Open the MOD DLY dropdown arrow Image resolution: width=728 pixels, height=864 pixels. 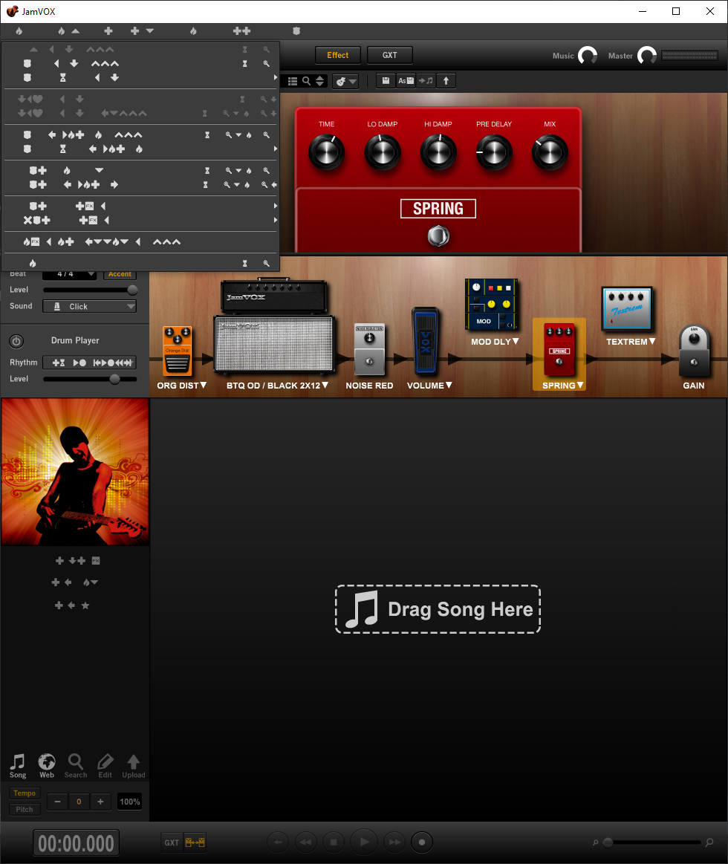pyautogui.click(x=516, y=341)
